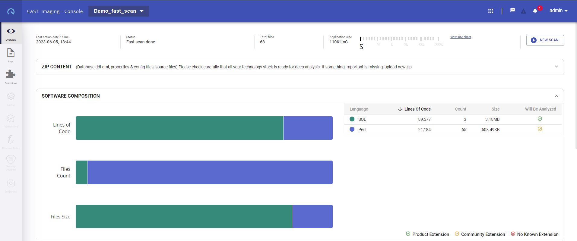
Task: Click the Product Extension legend shield icon
Action: (408, 234)
